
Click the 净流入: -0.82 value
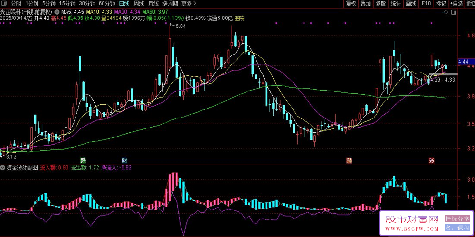tap(116, 167)
